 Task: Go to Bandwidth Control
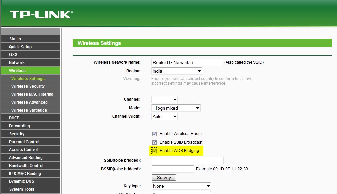pos(30,166)
